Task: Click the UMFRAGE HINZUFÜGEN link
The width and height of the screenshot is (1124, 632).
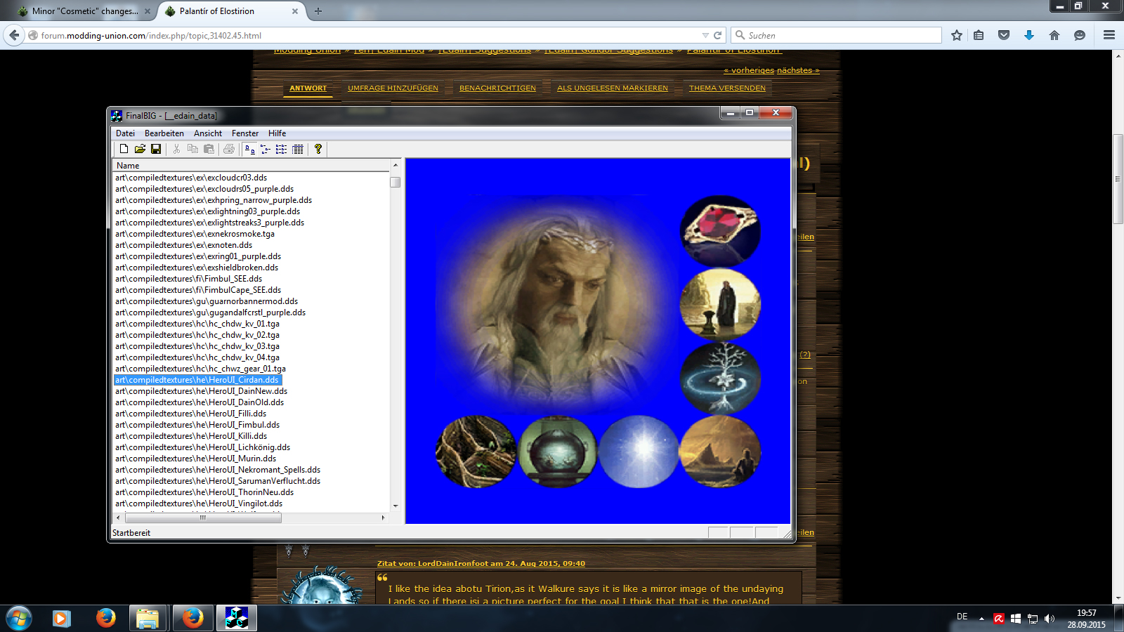Action: coord(393,88)
